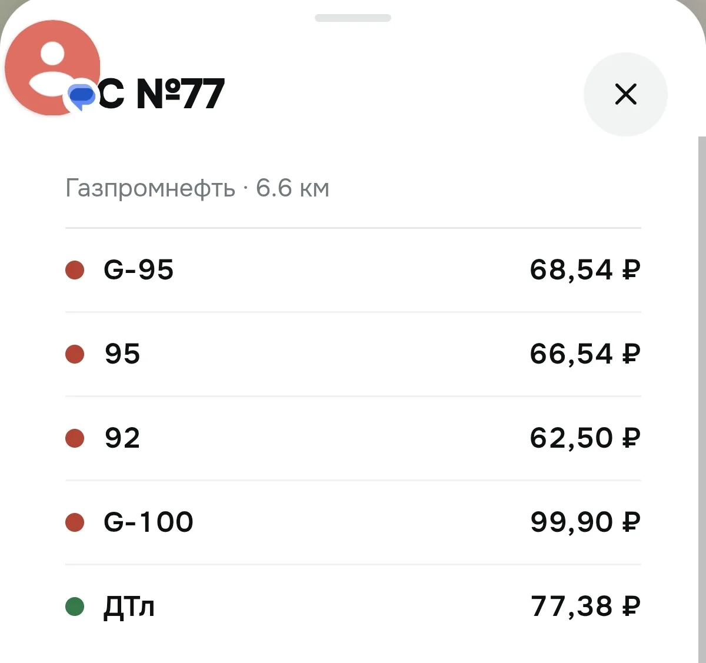706x663 pixels.
Task: Choose the 95 fuel label
Action: pos(122,354)
